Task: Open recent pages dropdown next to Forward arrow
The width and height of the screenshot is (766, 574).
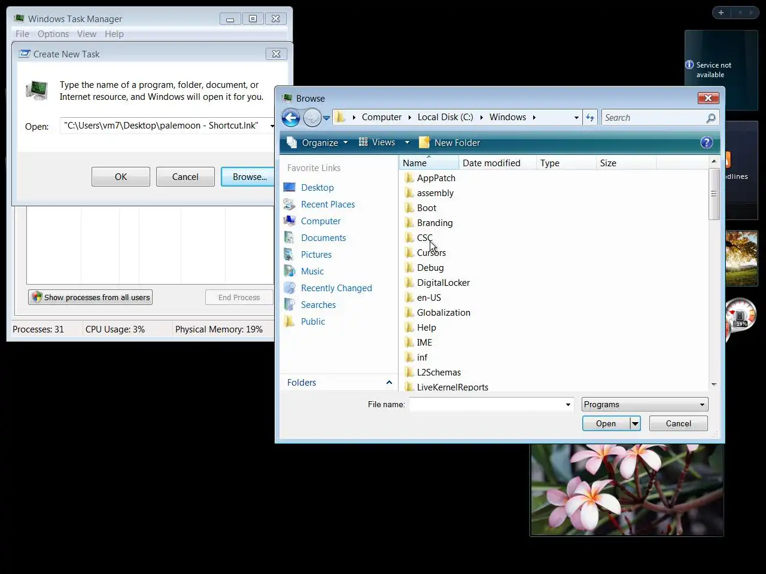Action: [326, 118]
